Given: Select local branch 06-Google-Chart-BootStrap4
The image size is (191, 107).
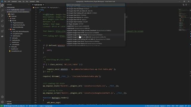Looking at the screenshot, I should (x=95, y=9).
